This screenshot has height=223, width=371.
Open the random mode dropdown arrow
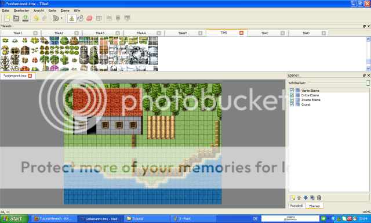pyautogui.click(x=61, y=18)
